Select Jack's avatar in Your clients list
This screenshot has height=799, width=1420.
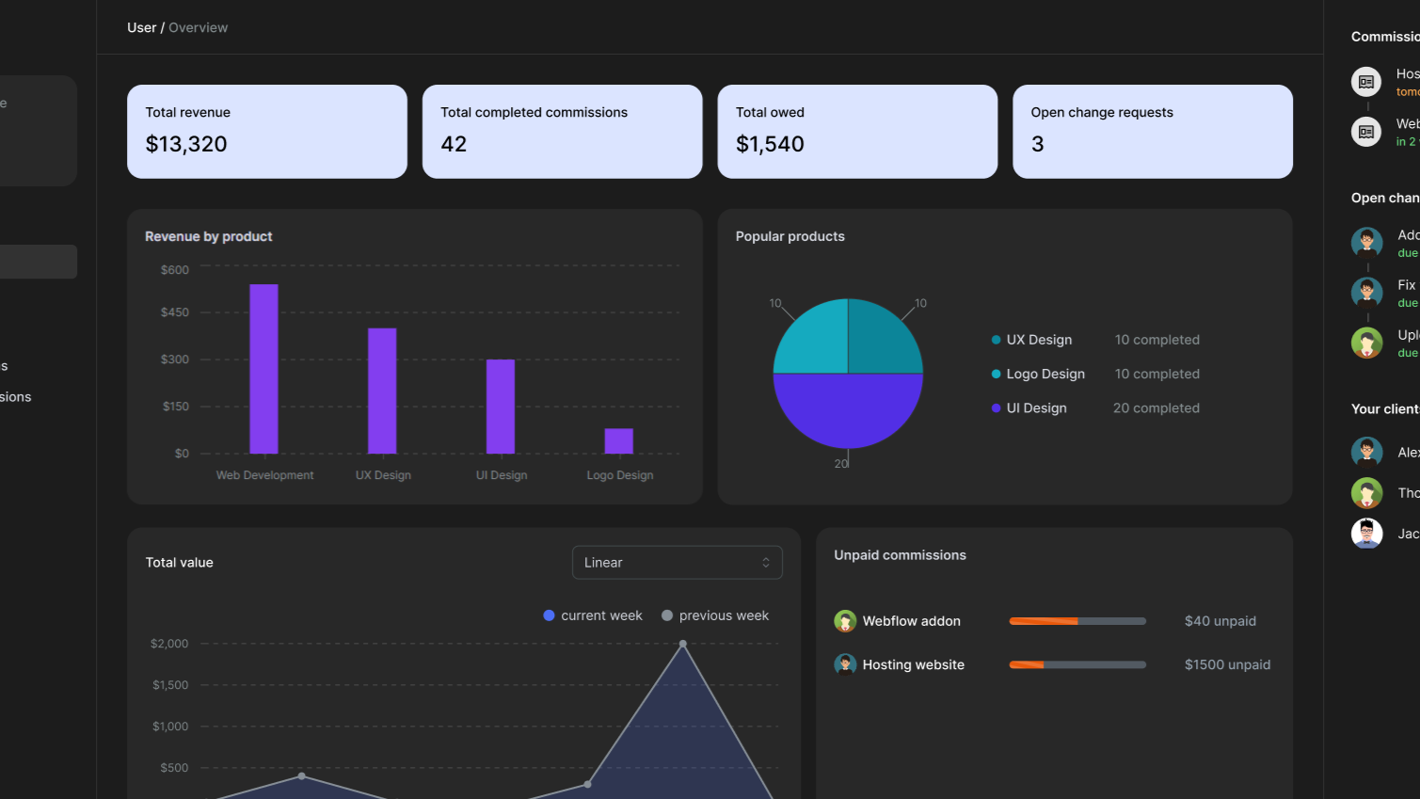click(1366, 533)
